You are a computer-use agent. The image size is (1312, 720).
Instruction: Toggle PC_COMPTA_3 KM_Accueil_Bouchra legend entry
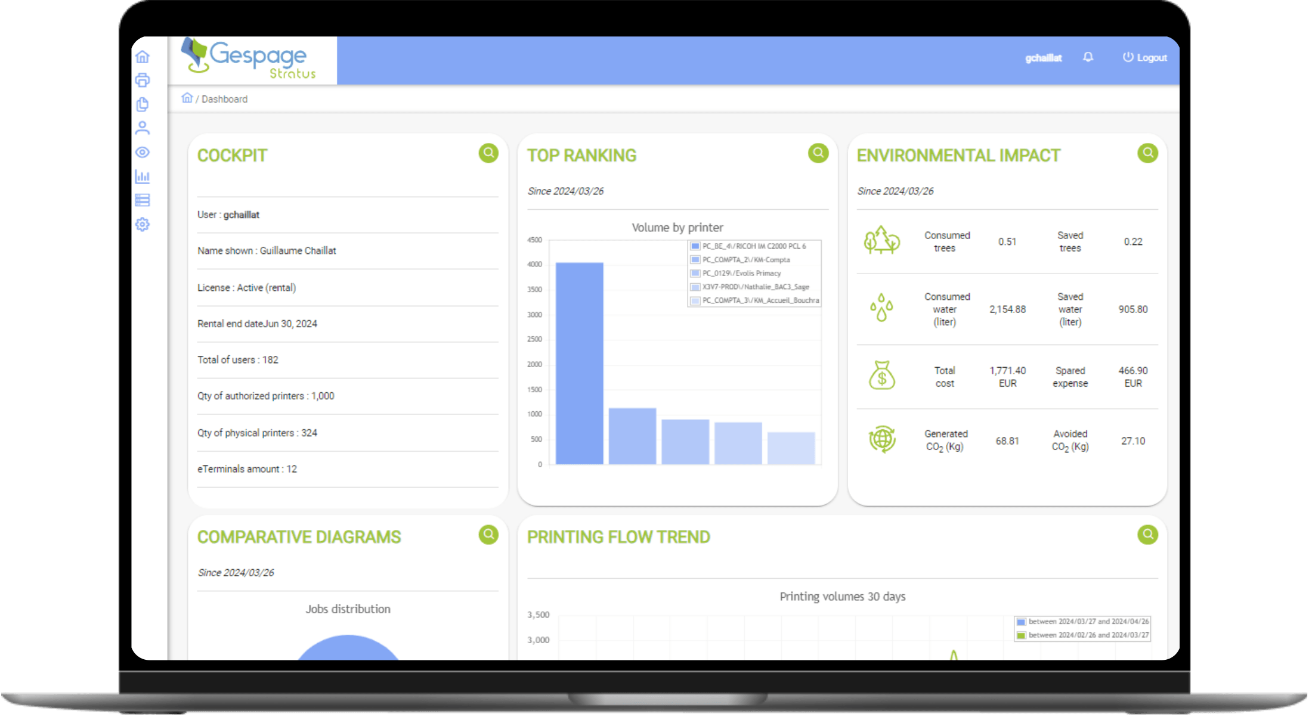755,301
